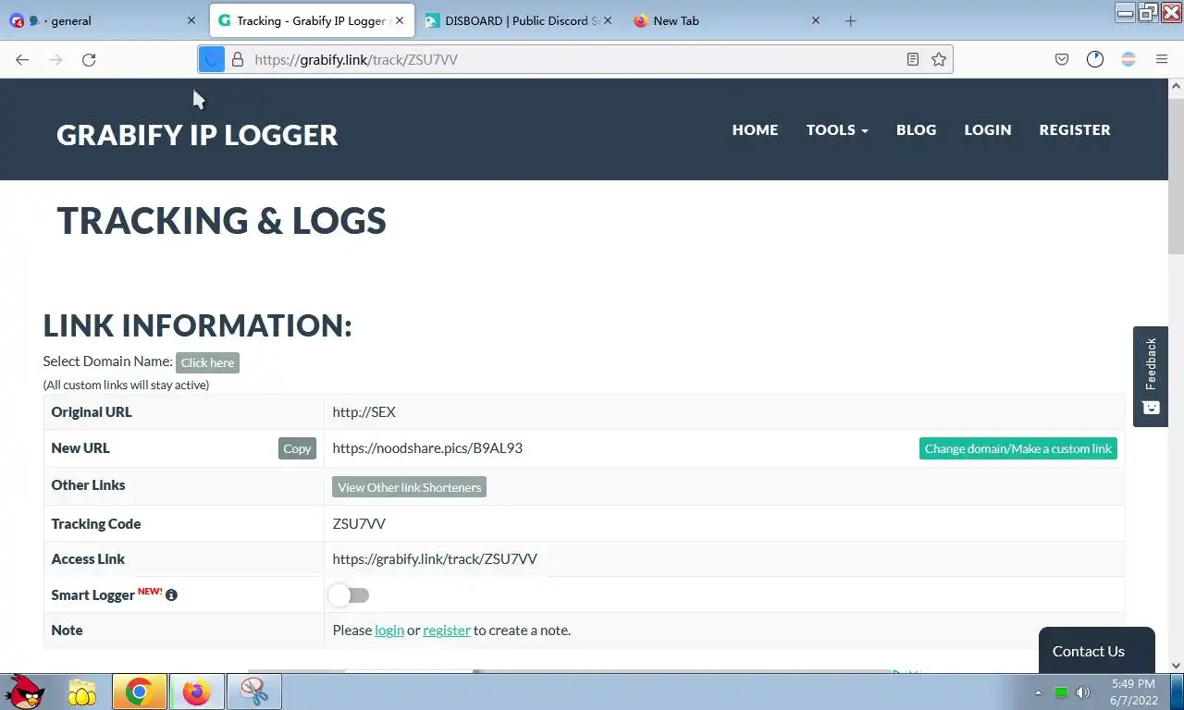Close the 'general' tab
This screenshot has height=710, width=1184.
[191, 20]
